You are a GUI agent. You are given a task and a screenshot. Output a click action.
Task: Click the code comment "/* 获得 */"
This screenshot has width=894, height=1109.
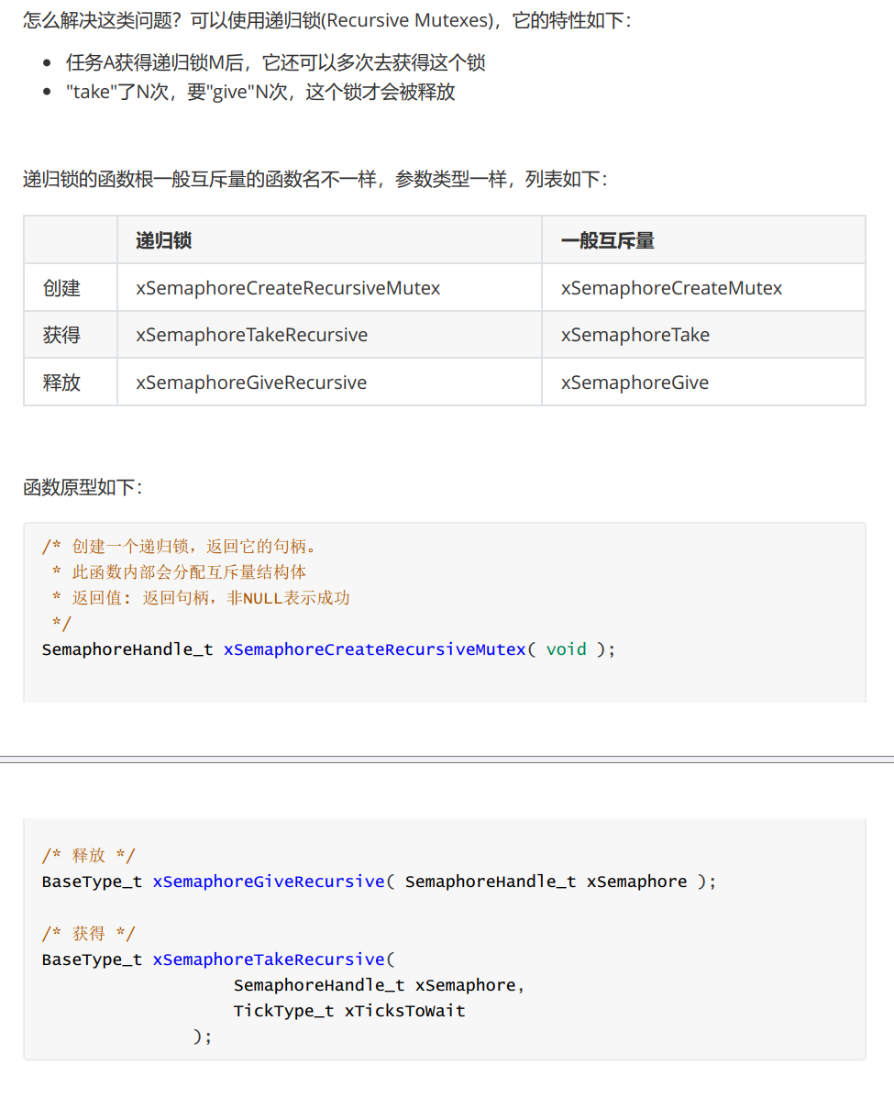[x=88, y=934]
